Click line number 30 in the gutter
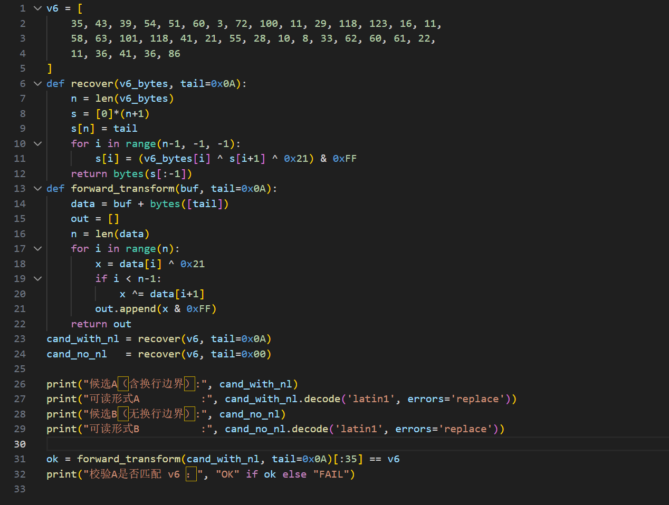 tap(20, 444)
